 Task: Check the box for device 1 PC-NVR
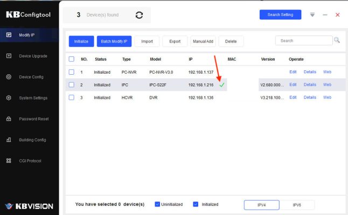[72, 72]
